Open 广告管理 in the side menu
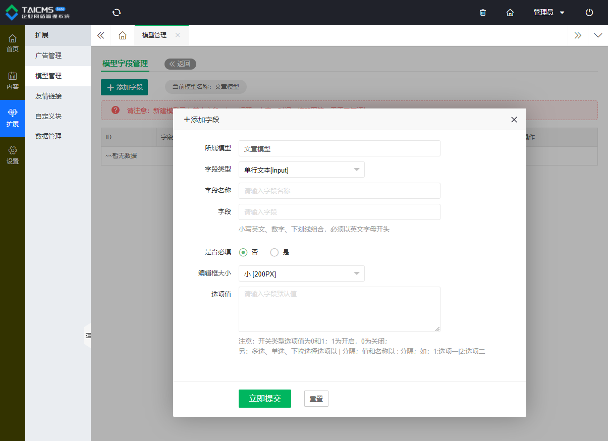This screenshot has width=608, height=441. [x=48, y=56]
